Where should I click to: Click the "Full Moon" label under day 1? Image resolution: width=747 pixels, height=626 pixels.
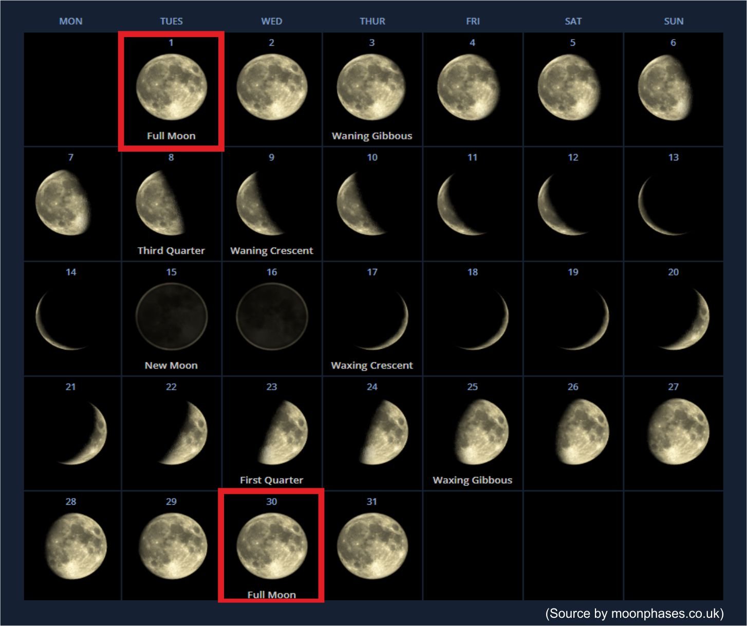tap(171, 136)
